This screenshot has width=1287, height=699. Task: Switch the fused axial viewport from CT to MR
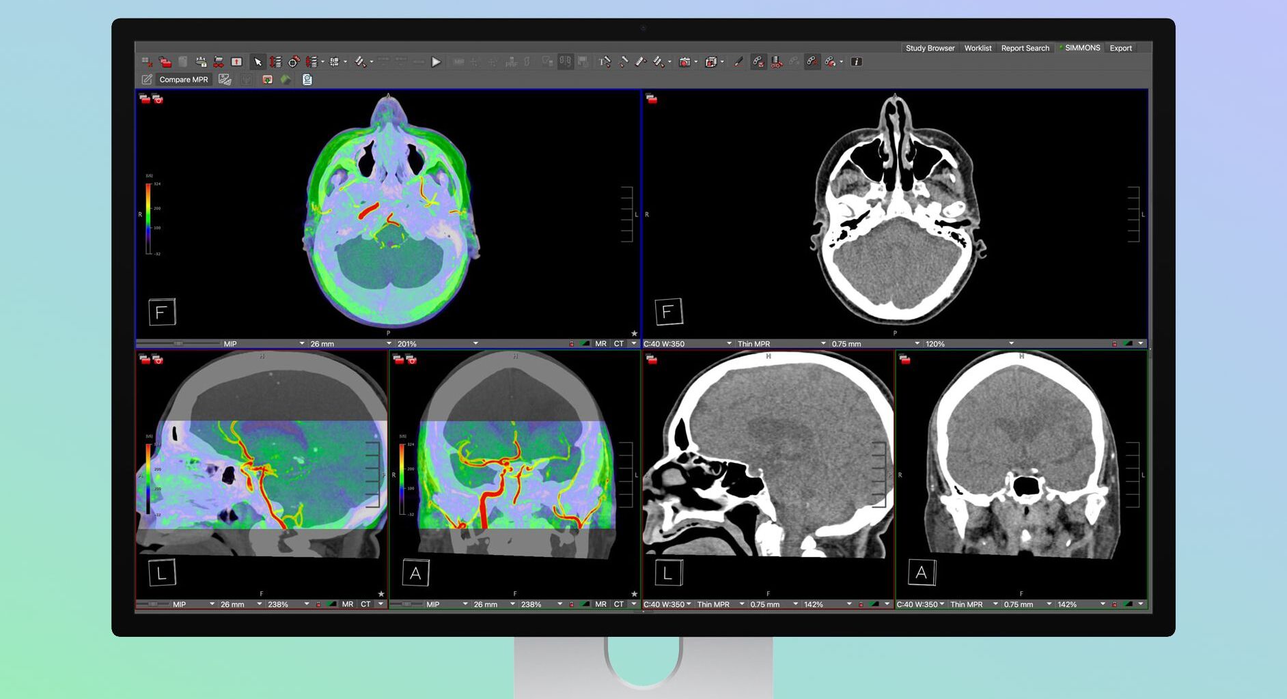pos(600,343)
